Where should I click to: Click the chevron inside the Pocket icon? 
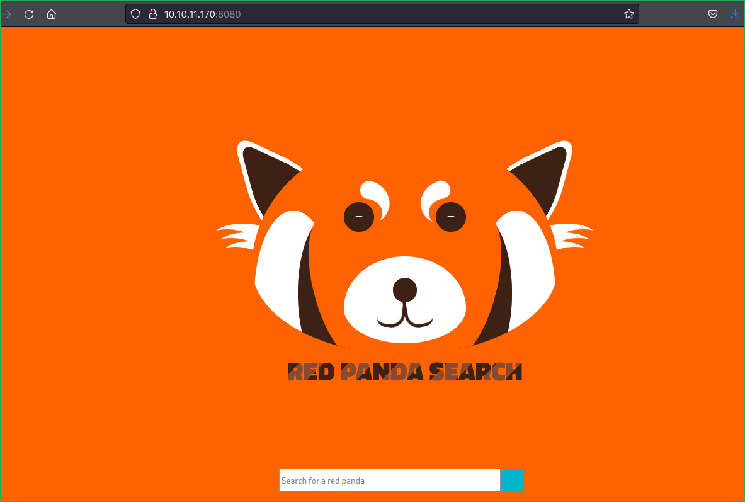pyautogui.click(x=712, y=14)
